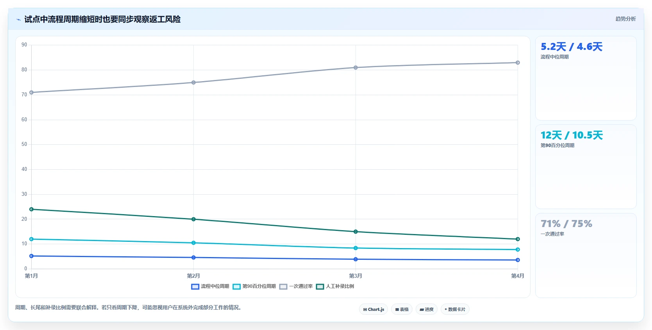Click the y-axis tick labeled 90
This screenshot has height=330, width=652.
24,45
